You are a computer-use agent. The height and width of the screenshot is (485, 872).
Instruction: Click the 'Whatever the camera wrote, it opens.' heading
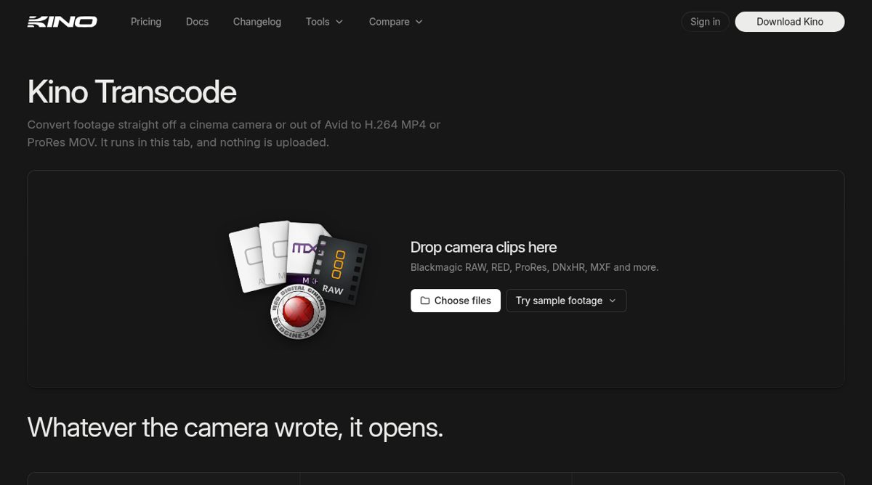click(x=235, y=427)
